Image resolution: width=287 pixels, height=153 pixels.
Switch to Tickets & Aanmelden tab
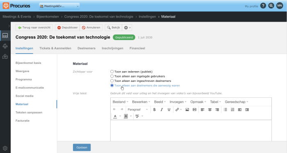coord(55,48)
